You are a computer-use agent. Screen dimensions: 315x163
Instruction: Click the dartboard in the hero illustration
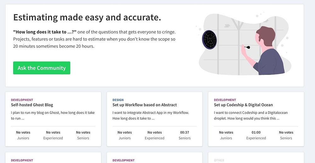tap(209, 39)
